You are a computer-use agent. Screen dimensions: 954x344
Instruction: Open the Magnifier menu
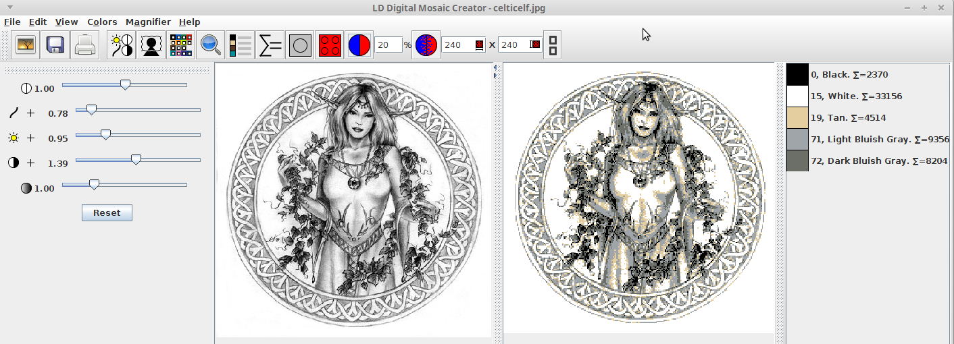coord(148,22)
